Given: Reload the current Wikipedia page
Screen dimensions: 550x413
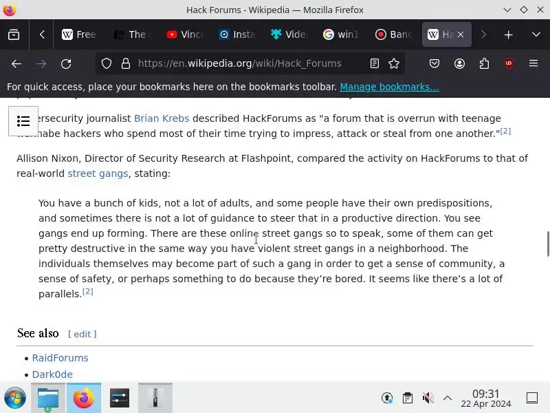Looking at the screenshot, I should click(66, 63).
